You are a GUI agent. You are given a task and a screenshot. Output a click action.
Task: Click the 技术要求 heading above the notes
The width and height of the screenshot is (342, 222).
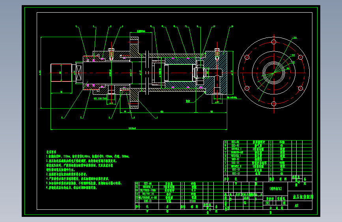pyautogui.click(x=51, y=152)
